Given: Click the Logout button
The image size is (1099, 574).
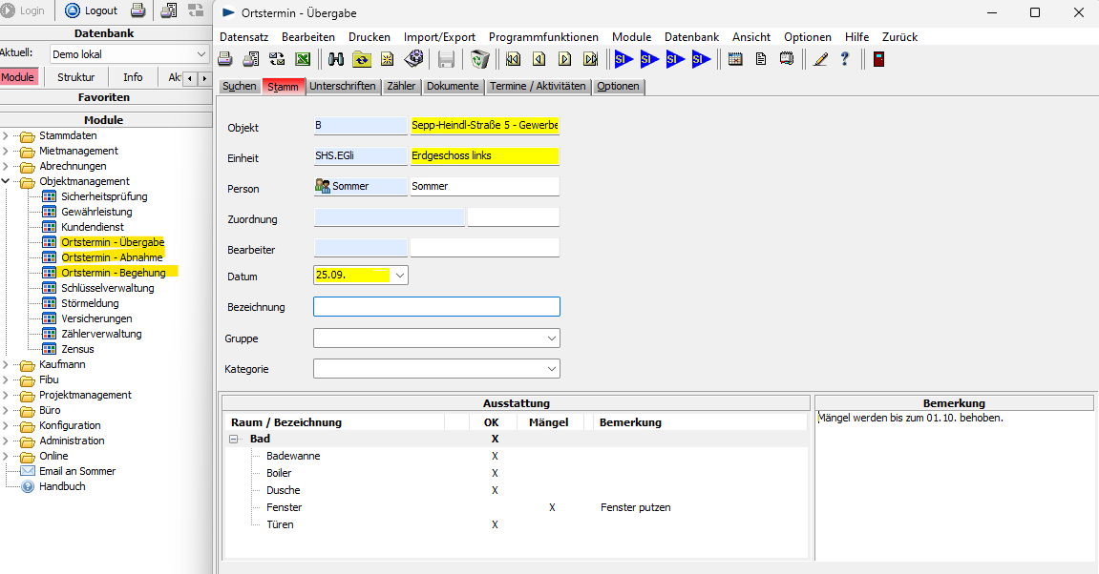Looking at the screenshot, I should point(92,10).
